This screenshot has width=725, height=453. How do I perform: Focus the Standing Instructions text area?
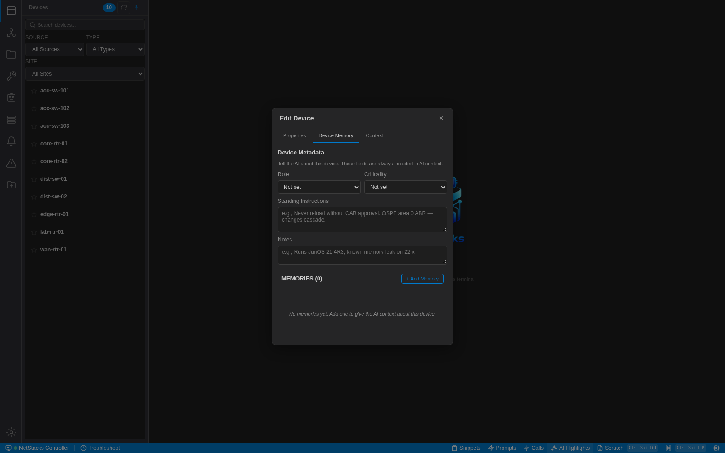[x=362, y=220]
